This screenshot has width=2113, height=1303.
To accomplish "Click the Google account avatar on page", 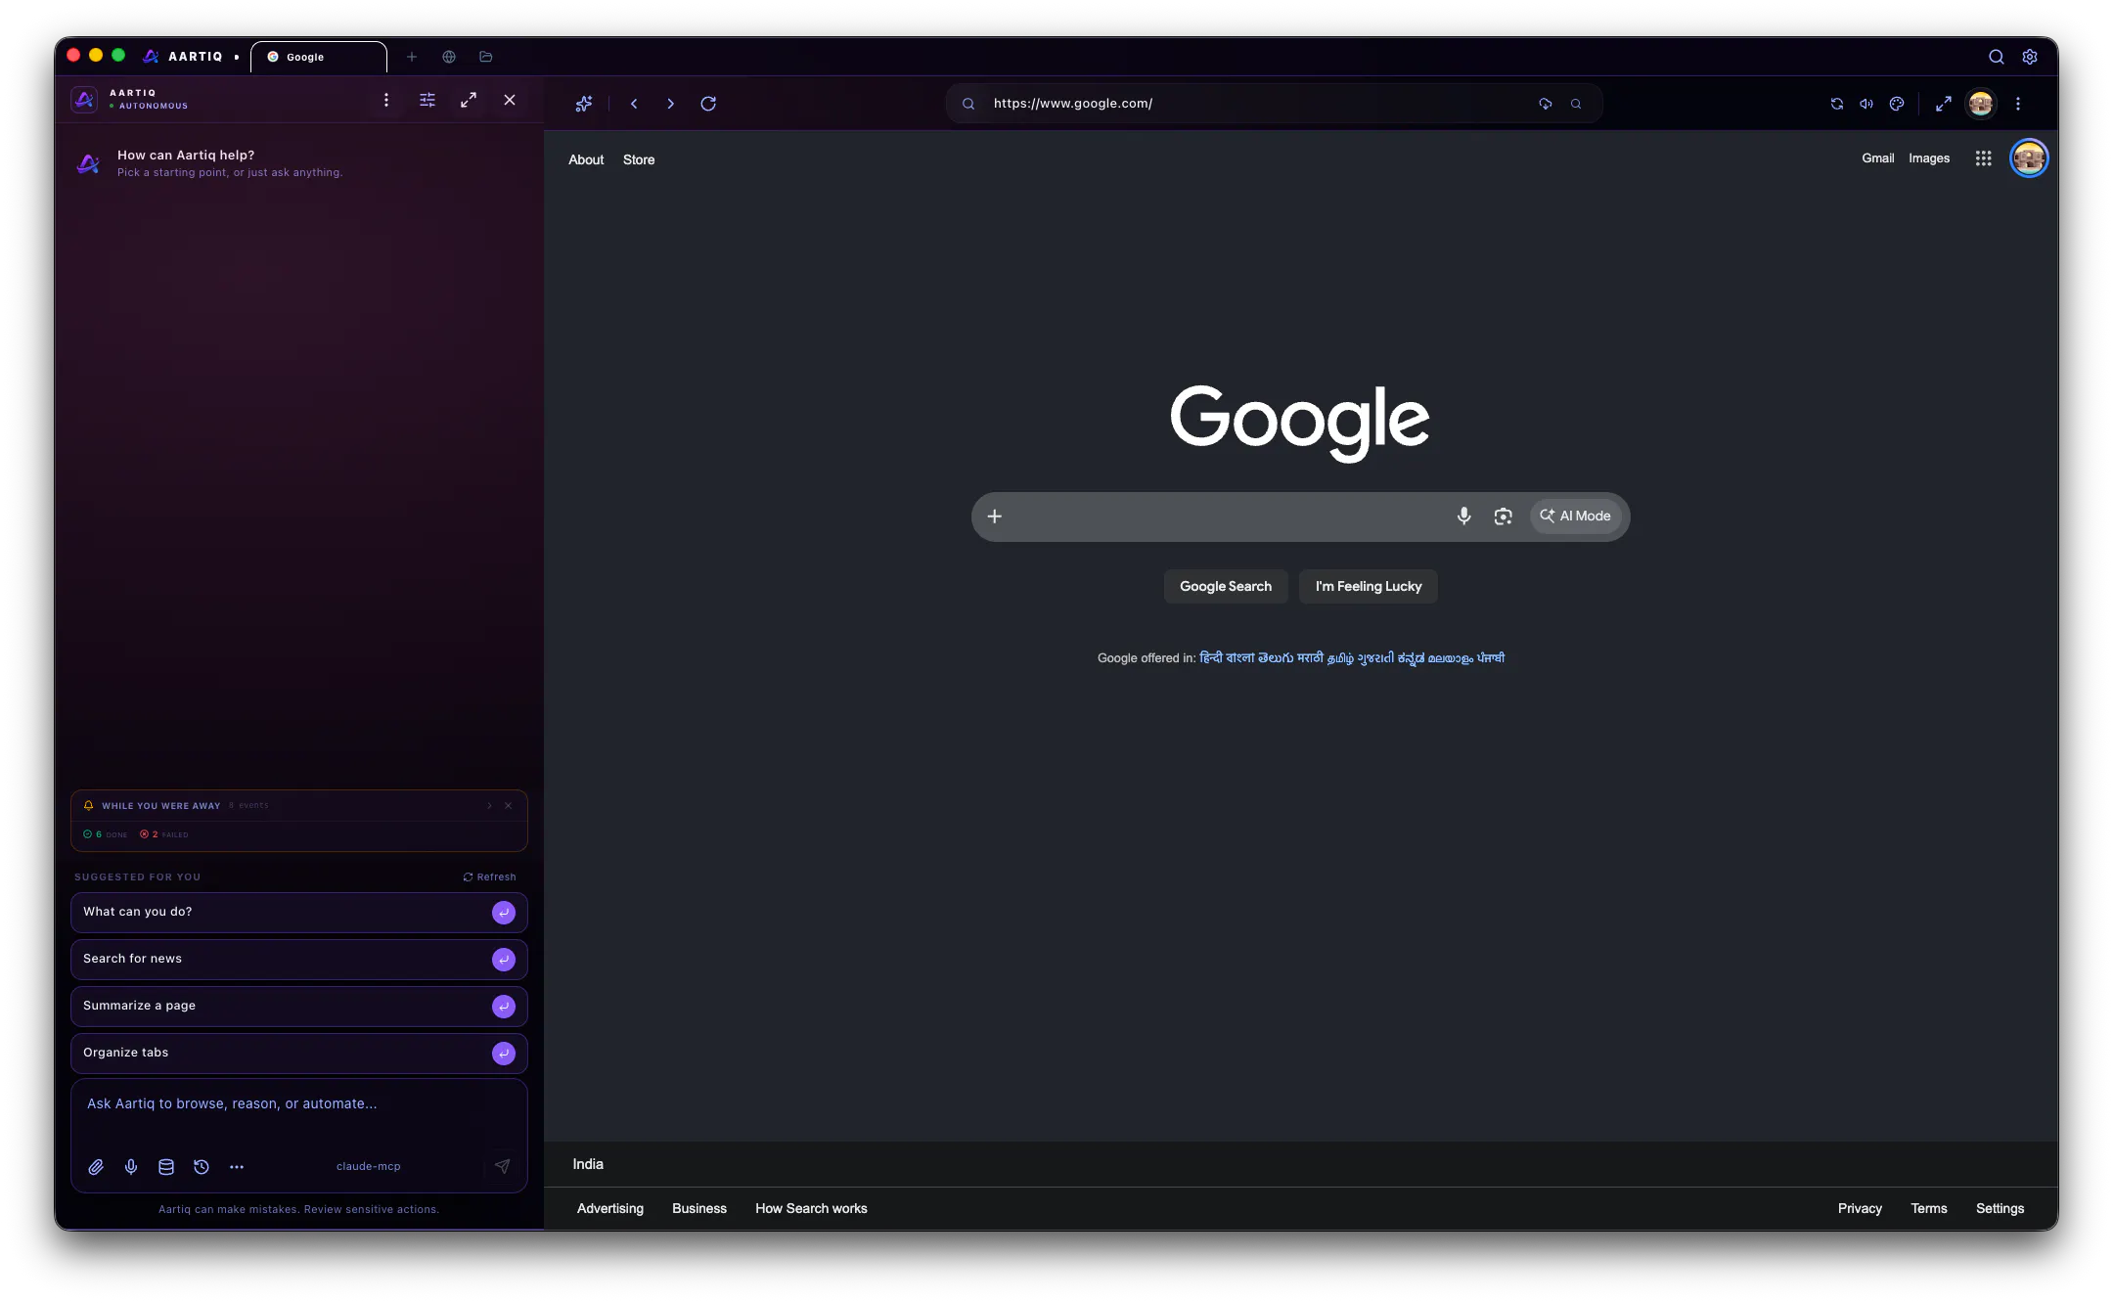I will (x=2029, y=158).
